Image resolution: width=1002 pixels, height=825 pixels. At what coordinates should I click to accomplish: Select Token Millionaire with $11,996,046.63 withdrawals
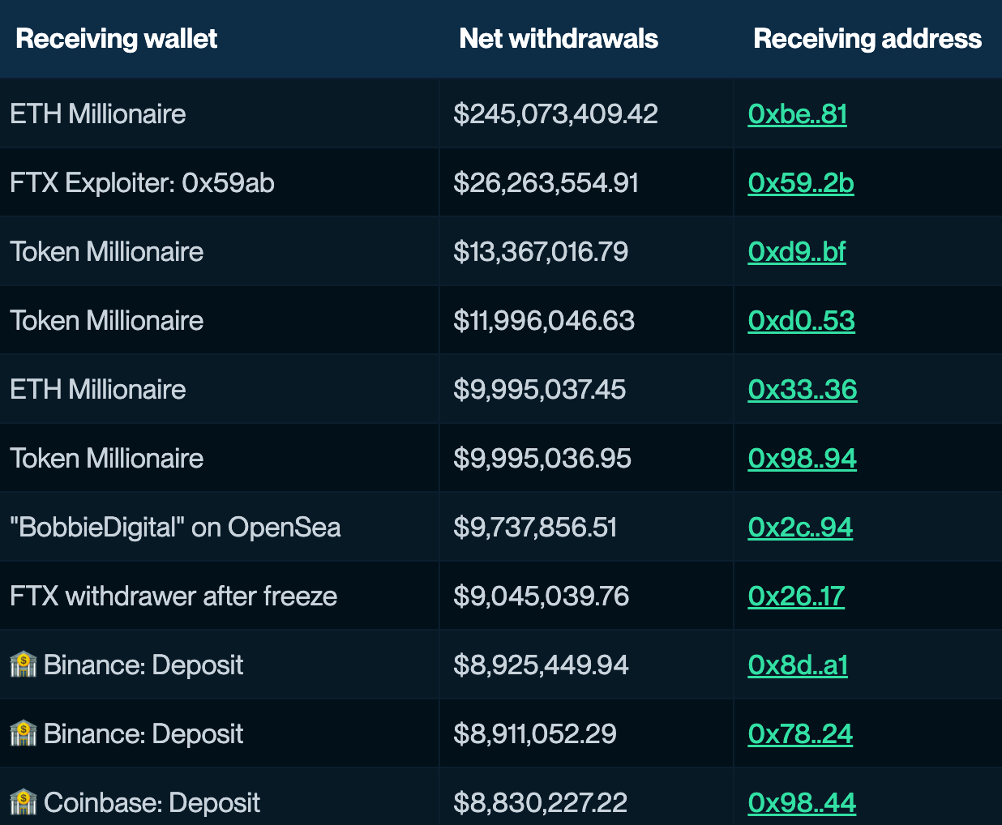pyautogui.click(x=106, y=321)
